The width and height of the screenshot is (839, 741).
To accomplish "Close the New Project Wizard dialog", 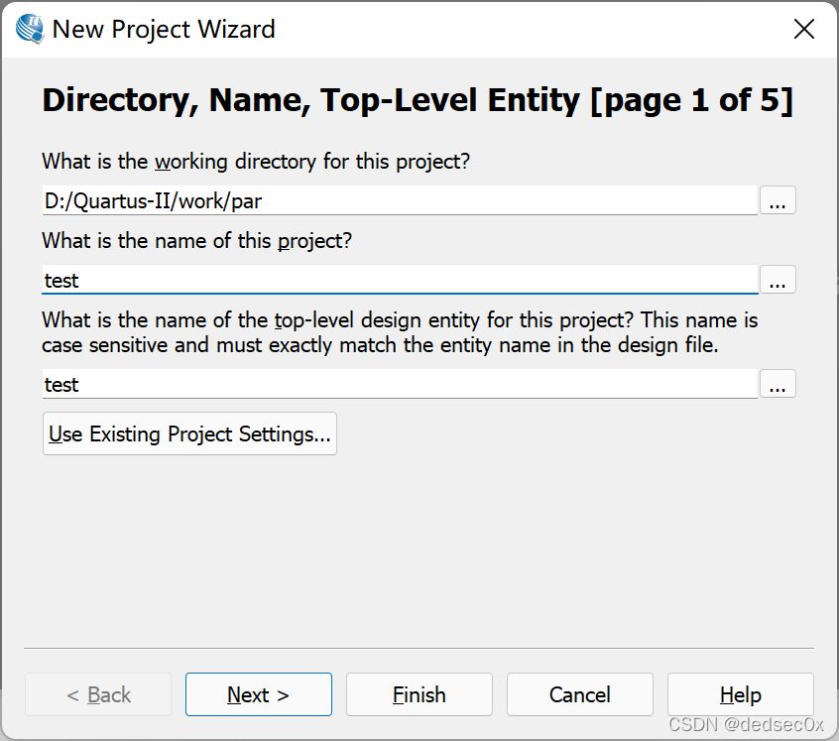I will tap(803, 29).
